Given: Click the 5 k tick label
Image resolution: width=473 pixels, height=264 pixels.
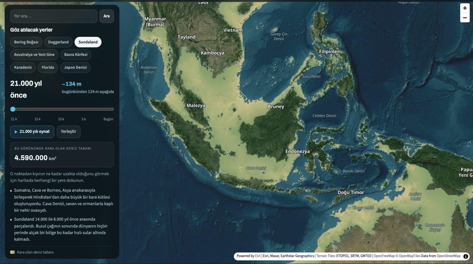Looking at the screenshot, I should pos(84,119).
